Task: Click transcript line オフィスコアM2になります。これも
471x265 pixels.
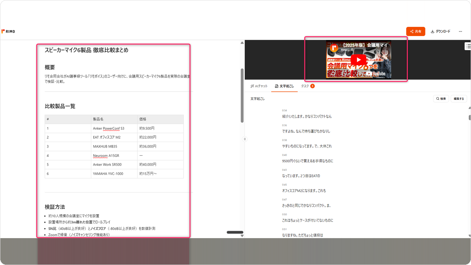Action: 304,191
